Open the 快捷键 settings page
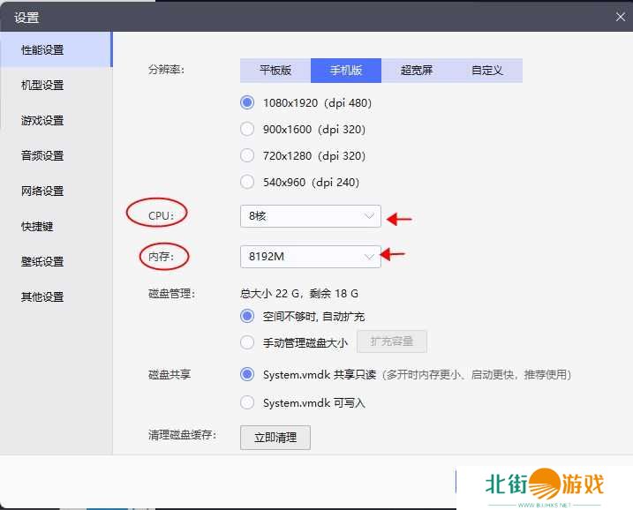 (x=37, y=227)
